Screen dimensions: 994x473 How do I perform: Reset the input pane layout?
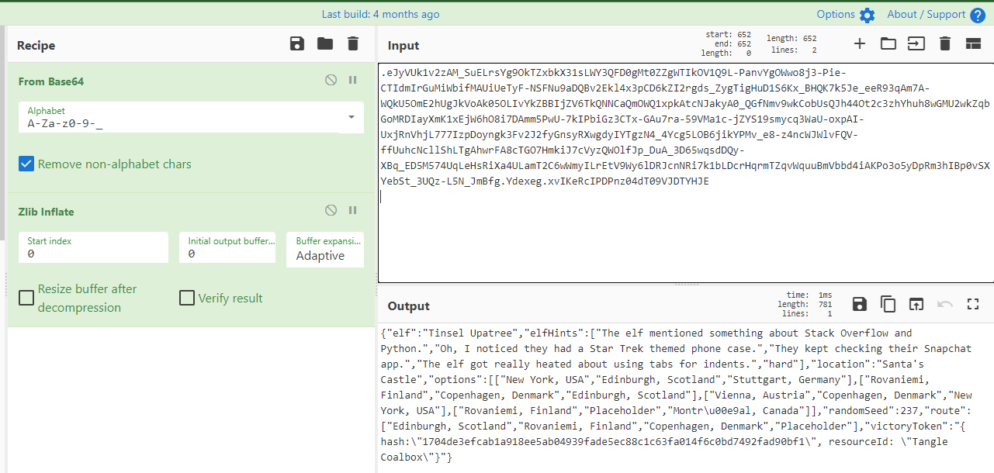973,44
